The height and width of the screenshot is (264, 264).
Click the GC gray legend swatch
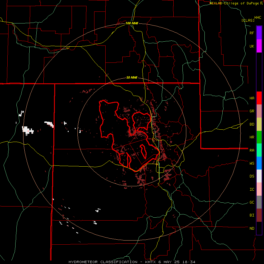259,202
